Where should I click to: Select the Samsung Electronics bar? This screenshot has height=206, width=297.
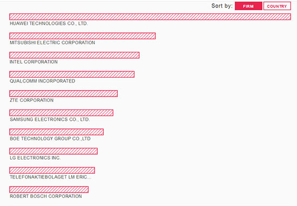tap(62, 113)
